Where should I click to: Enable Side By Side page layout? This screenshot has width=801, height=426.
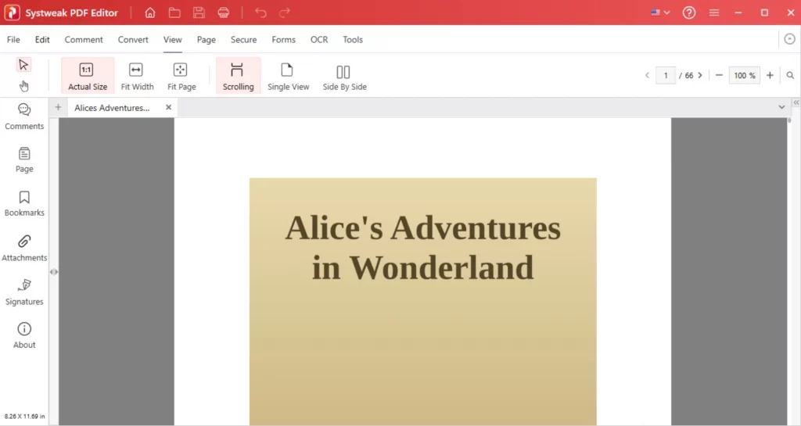[x=344, y=76]
